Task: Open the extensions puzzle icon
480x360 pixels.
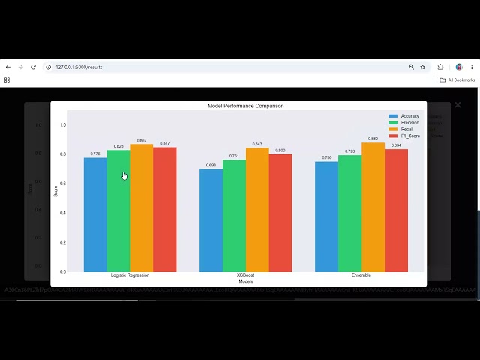Action: point(440,67)
